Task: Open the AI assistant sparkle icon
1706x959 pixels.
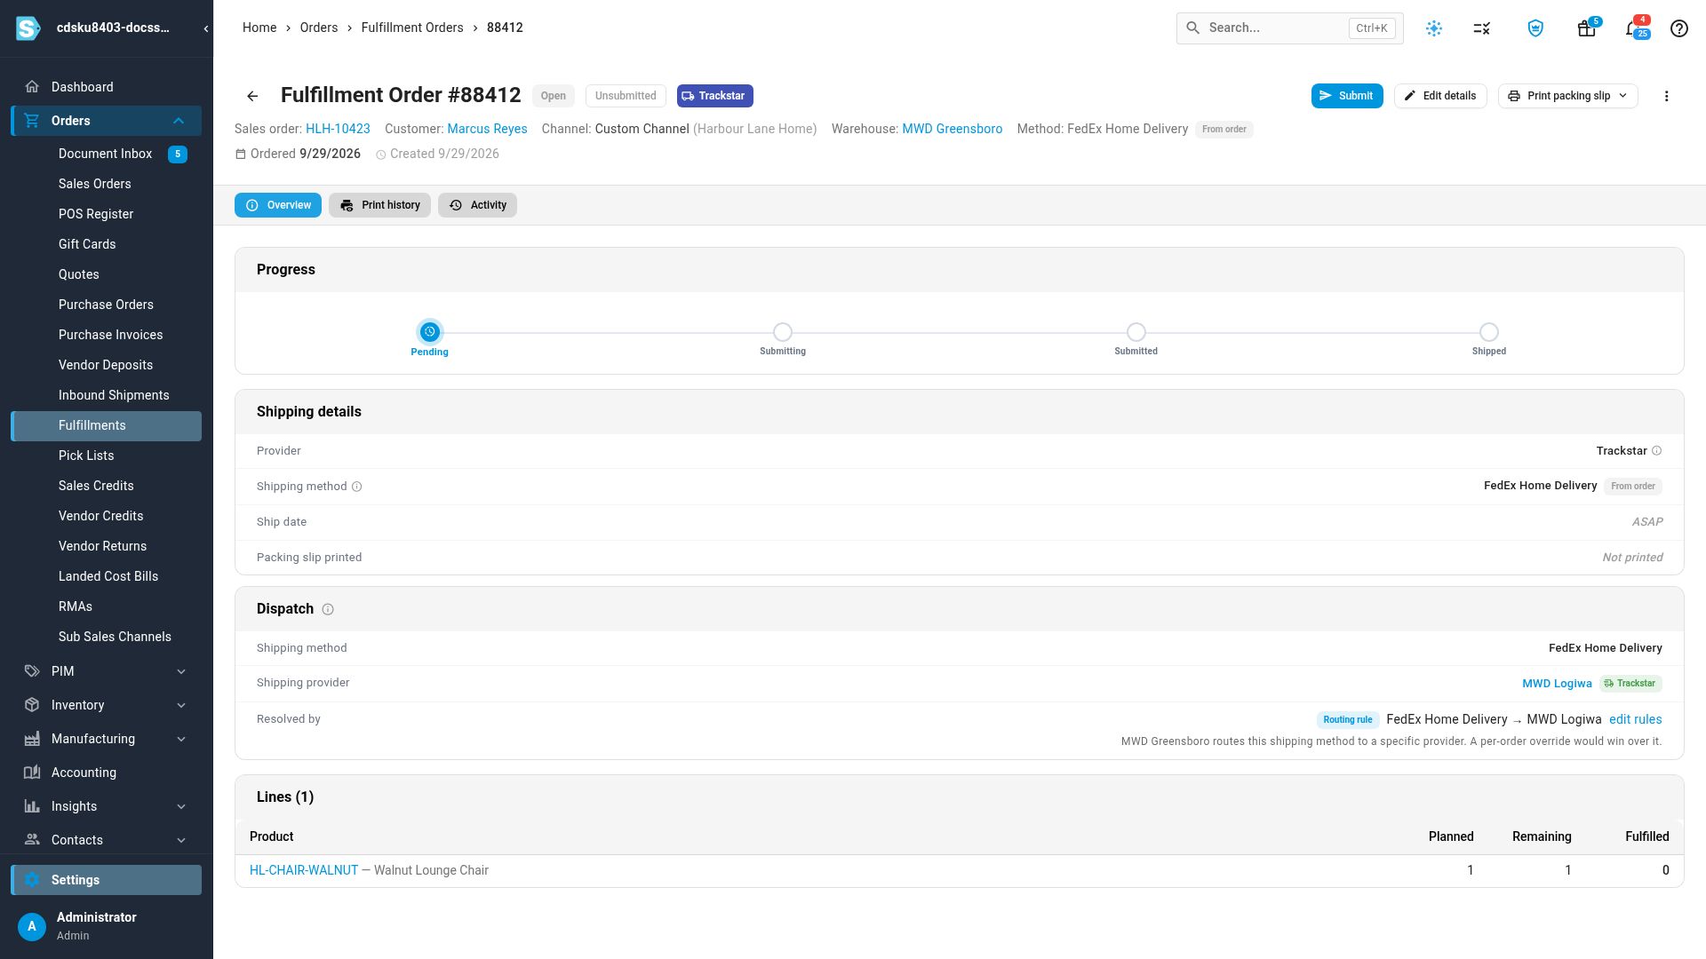Action: [x=1434, y=28]
